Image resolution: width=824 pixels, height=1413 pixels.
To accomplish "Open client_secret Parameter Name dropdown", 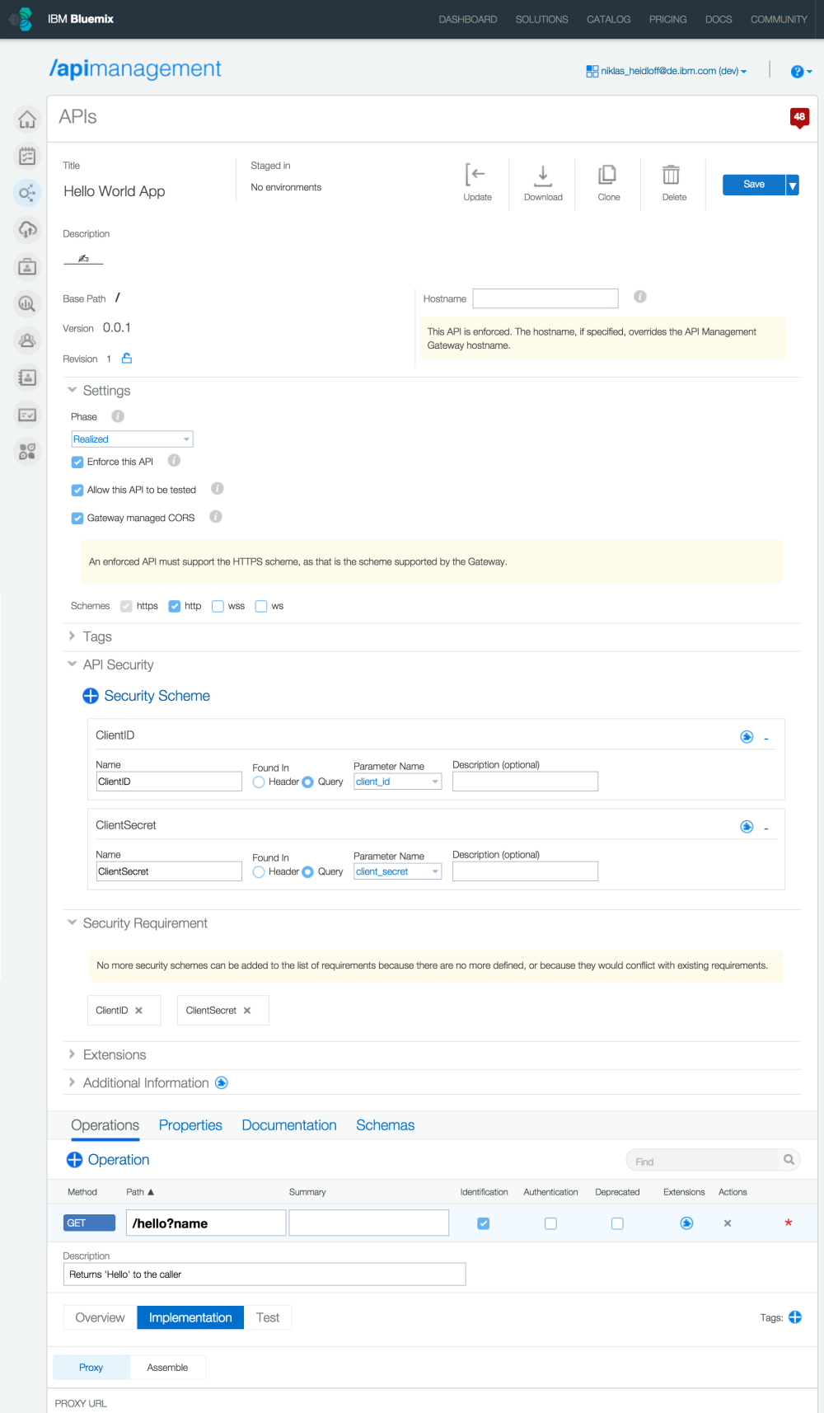I will coord(397,872).
